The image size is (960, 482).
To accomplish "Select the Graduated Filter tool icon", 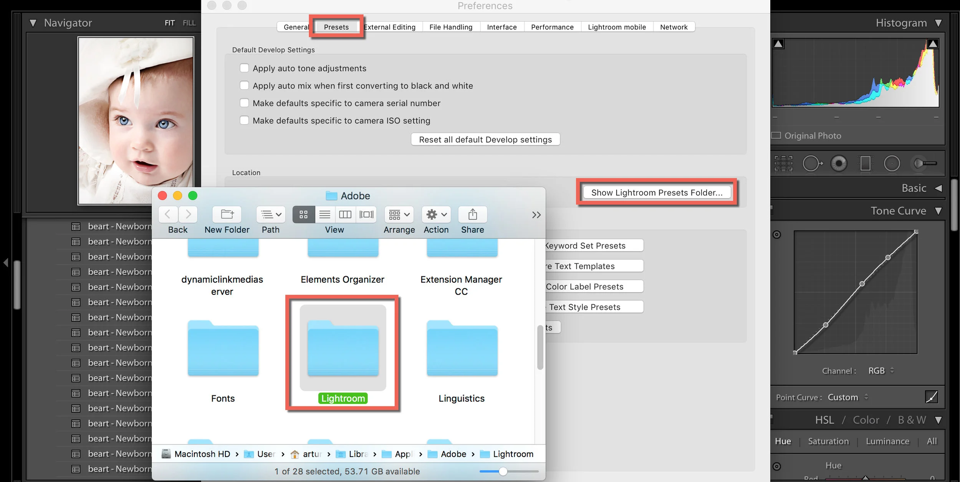I will [865, 163].
